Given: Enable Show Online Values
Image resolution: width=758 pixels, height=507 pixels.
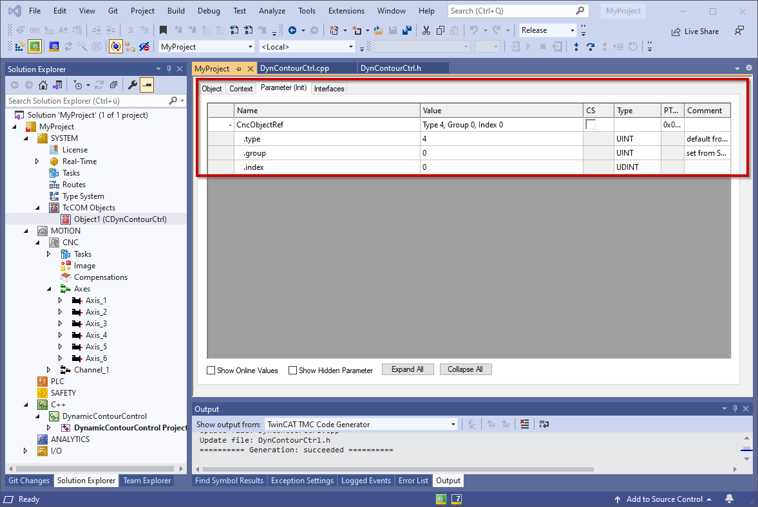Looking at the screenshot, I should [211, 370].
